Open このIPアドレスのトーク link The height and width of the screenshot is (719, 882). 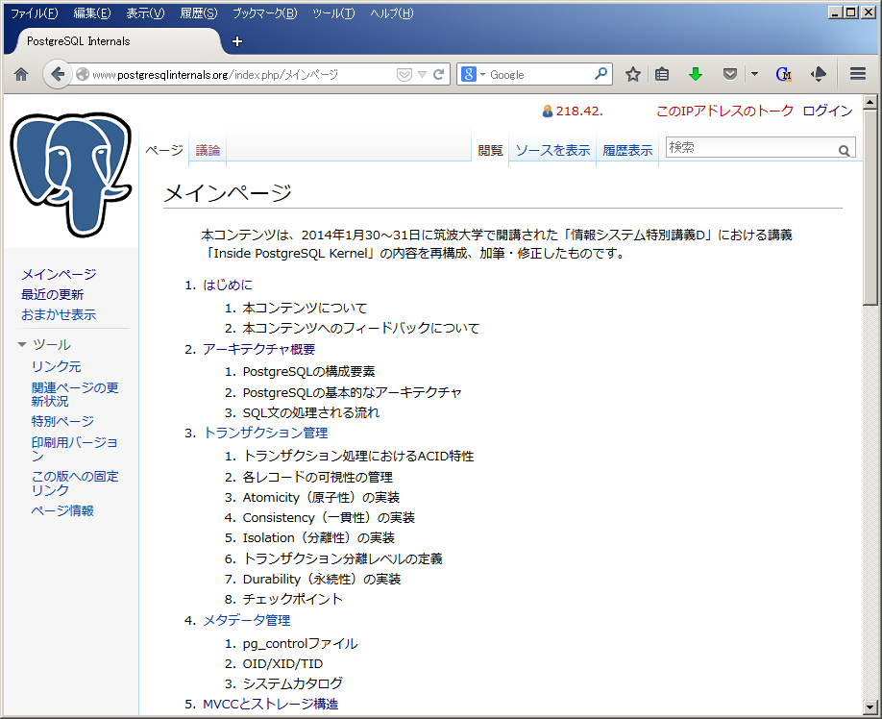pos(724,111)
